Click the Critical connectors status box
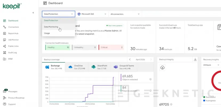This screenshot has height=107, width=221. [111, 47]
